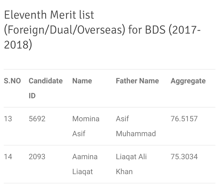Select serial number 14 cell

tap(8, 157)
